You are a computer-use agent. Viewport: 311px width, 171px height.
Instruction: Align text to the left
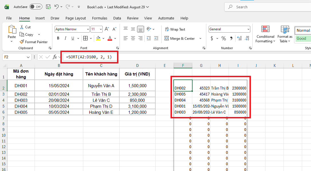(126, 38)
